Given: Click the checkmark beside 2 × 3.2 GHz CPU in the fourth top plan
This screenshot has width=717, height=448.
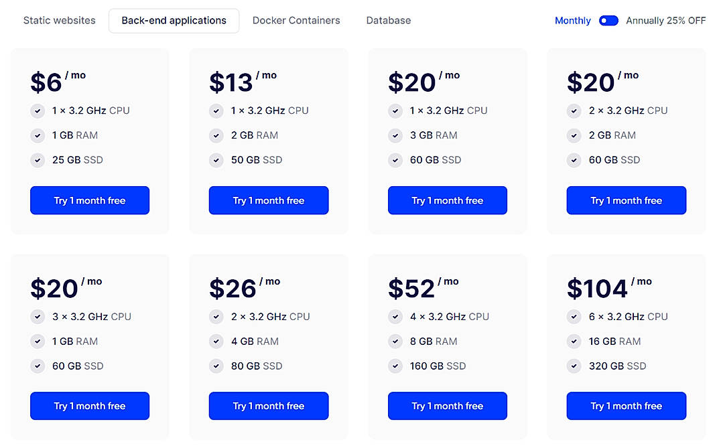Looking at the screenshot, I should (x=574, y=110).
